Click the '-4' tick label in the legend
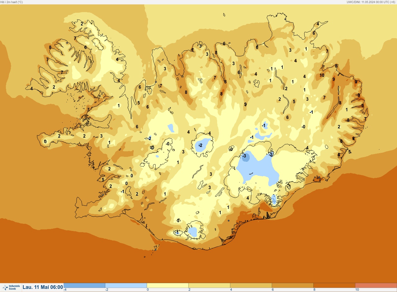 point(65,290)
